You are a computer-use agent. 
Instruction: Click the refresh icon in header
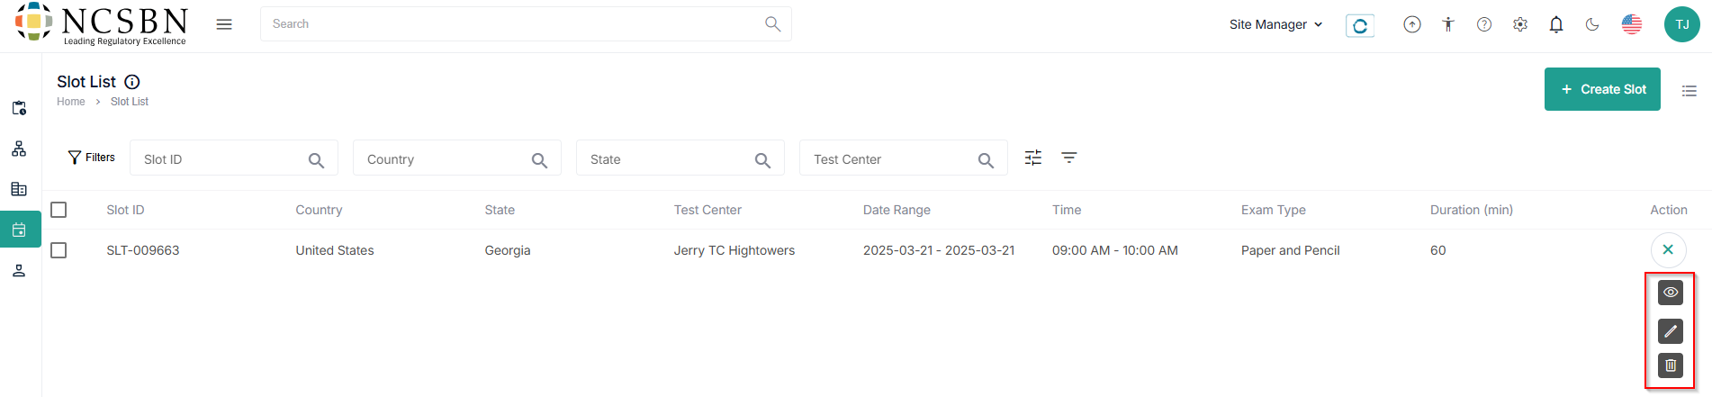point(1359,26)
